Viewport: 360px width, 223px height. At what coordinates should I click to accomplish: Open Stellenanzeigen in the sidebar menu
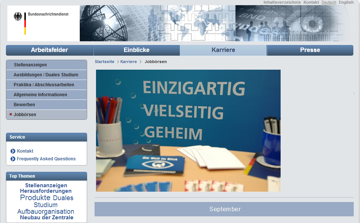pos(30,65)
